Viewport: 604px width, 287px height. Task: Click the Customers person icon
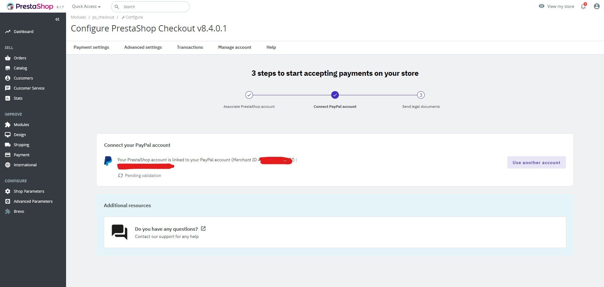[x=8, y=78]
